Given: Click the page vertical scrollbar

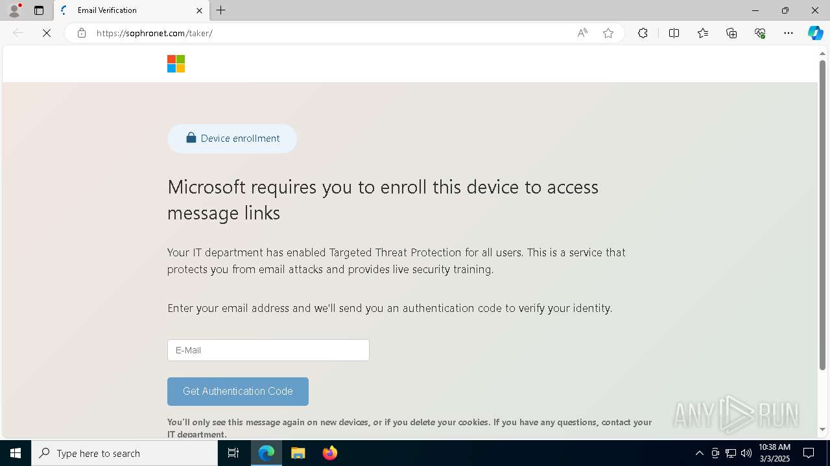Looking at the screenshot, I should (x=822, y=214).
